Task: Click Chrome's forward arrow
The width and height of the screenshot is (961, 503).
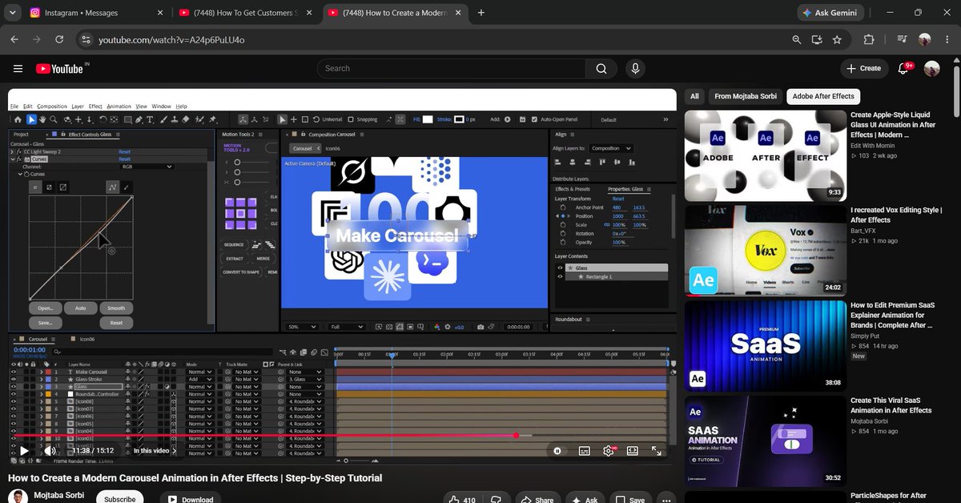Action: 37,39
